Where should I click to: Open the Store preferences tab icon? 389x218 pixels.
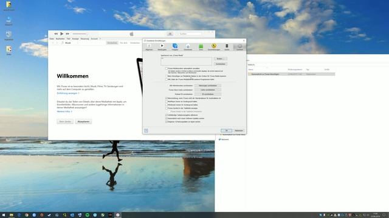coord(201,46)
